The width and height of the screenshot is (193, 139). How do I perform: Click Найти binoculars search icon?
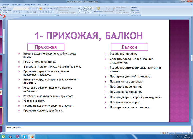click(132, 8)
